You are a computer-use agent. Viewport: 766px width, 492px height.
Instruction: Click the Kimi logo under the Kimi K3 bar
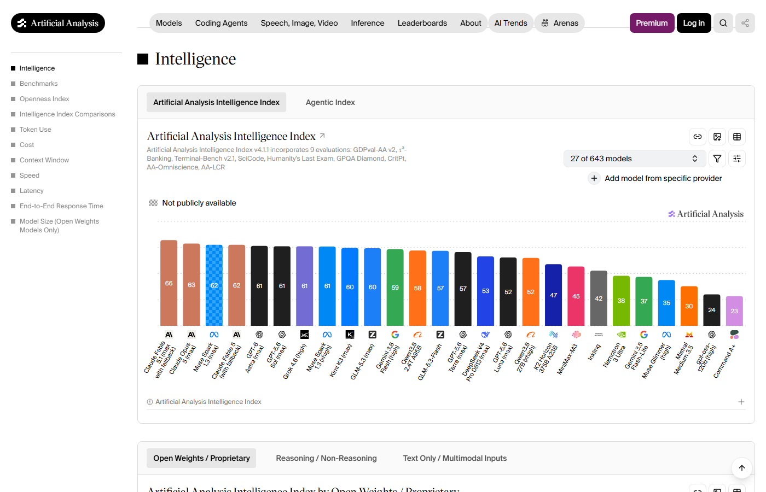350,335
